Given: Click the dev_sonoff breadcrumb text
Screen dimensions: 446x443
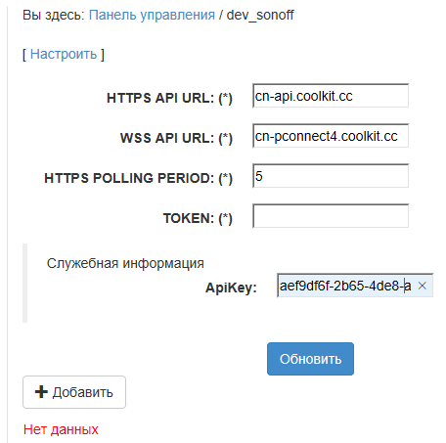Looking at the screenshot, I should tap(260, 15).
